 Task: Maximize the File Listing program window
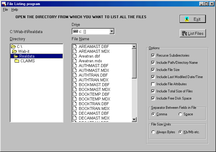tap(206, 4)
